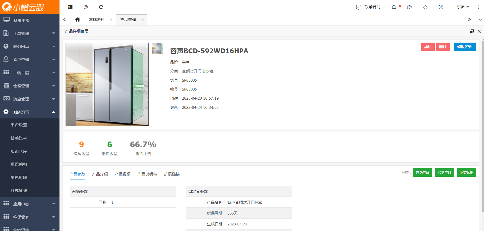484x231 pixels.
Task: Click the 一物一码 grid icon
Action: point(6,72)
